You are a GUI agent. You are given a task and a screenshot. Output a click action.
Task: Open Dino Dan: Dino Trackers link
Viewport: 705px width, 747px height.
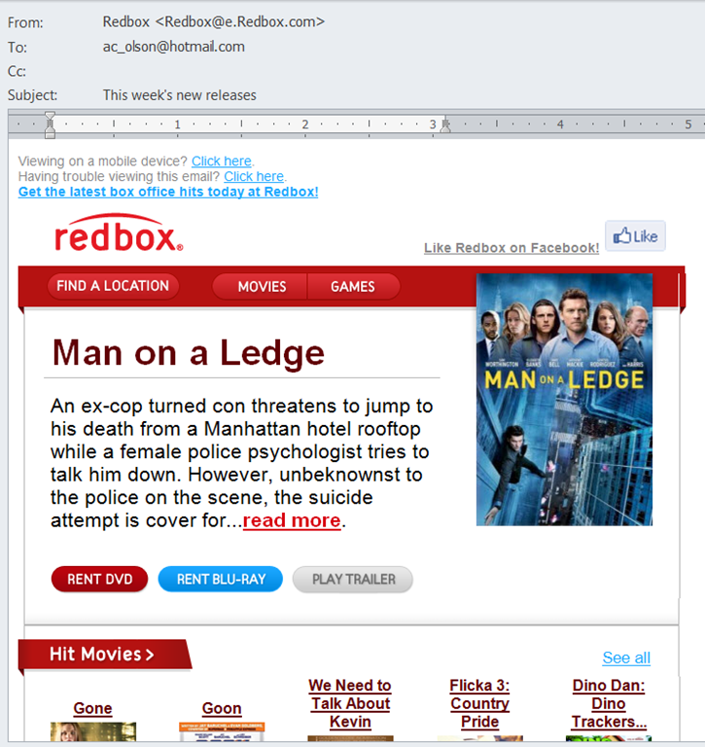(x=609, y=703)
